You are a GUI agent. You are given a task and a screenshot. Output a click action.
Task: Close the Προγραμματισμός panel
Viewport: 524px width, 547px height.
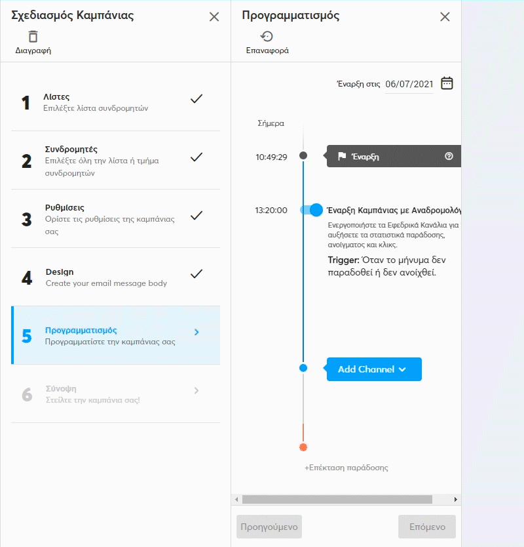[445, 17]
